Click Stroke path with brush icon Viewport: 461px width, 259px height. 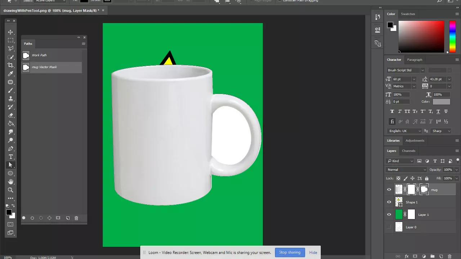coord(32,218)
